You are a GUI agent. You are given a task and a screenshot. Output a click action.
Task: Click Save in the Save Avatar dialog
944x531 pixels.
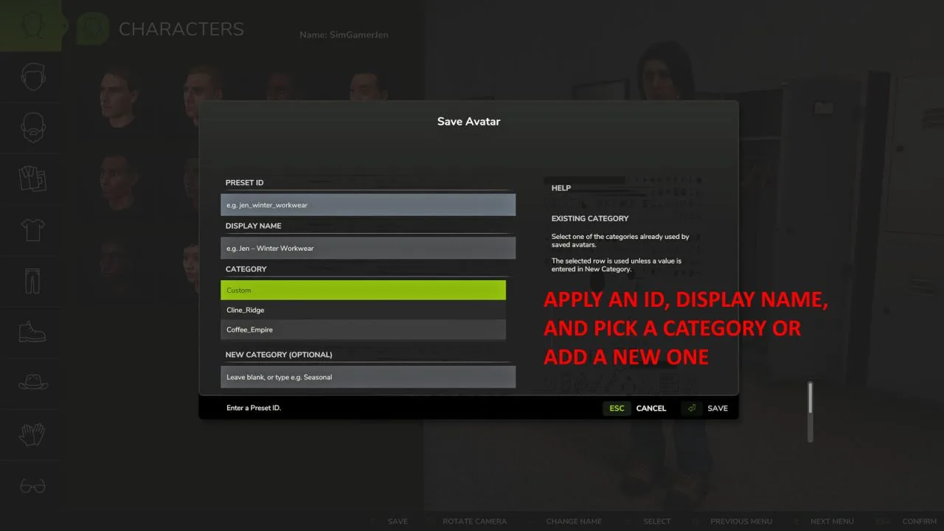718,408
